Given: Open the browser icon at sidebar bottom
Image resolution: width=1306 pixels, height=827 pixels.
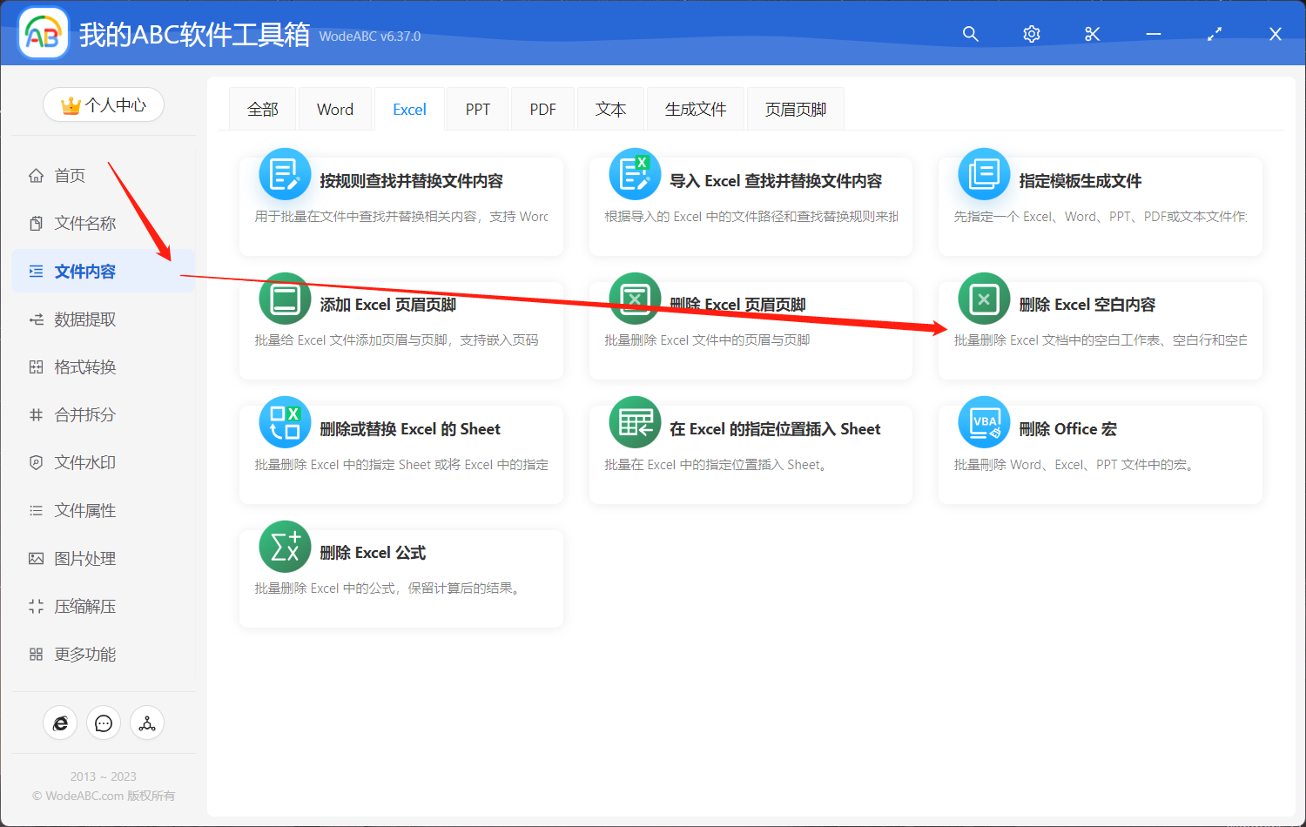Looking at the screenshot, I should [60, 723].
